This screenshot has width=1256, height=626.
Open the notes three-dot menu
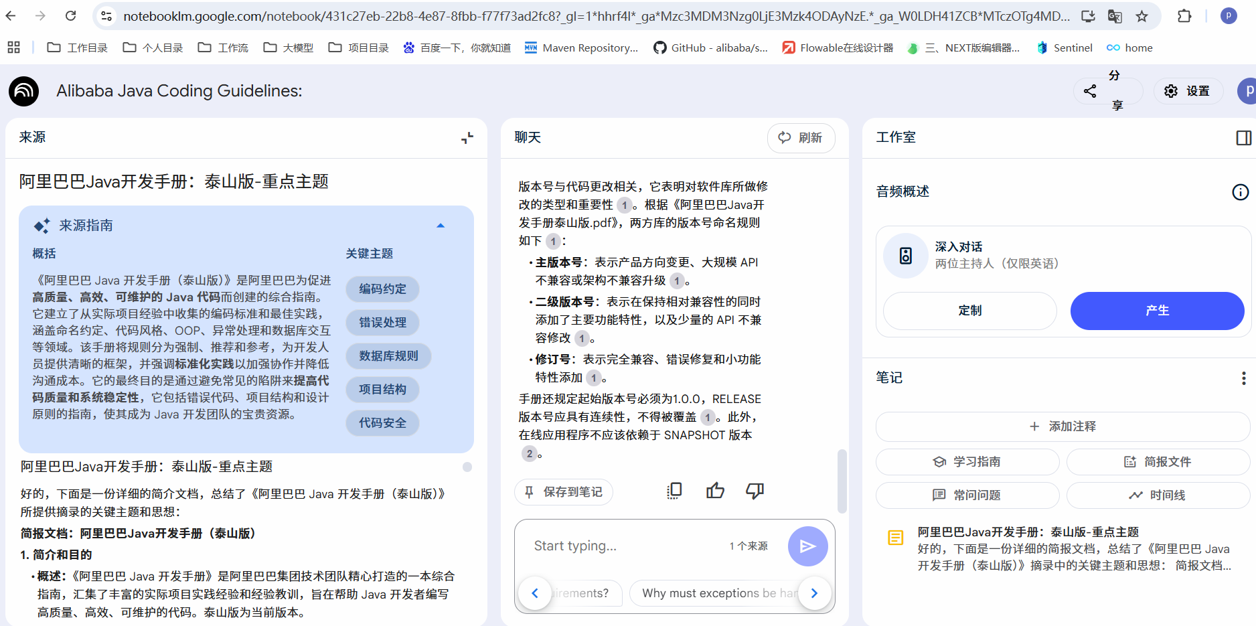coord(1243,378)
